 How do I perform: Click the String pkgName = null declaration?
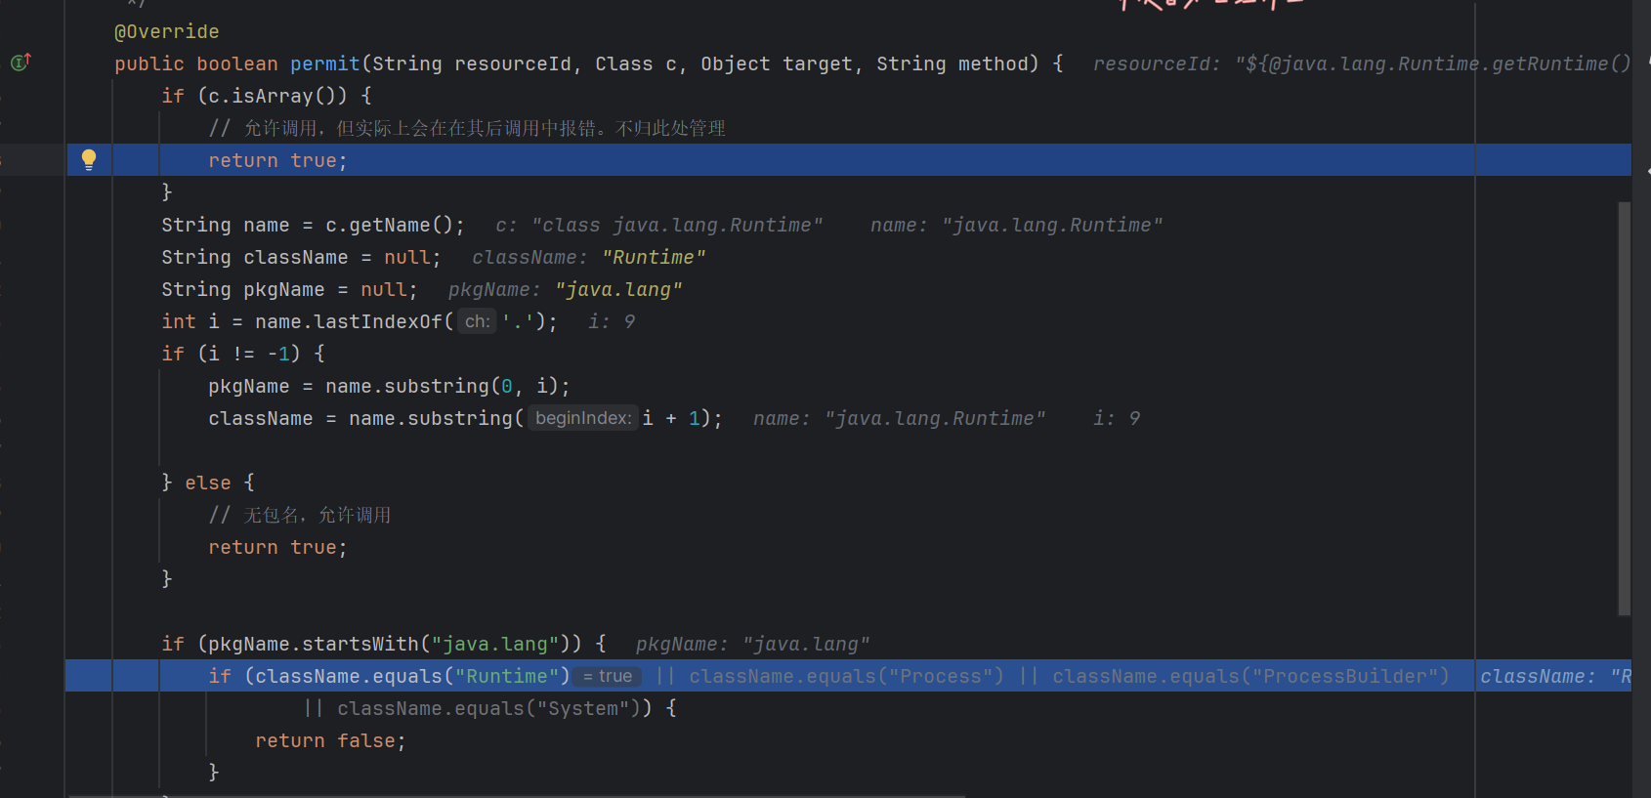click(x=289, y=289)
